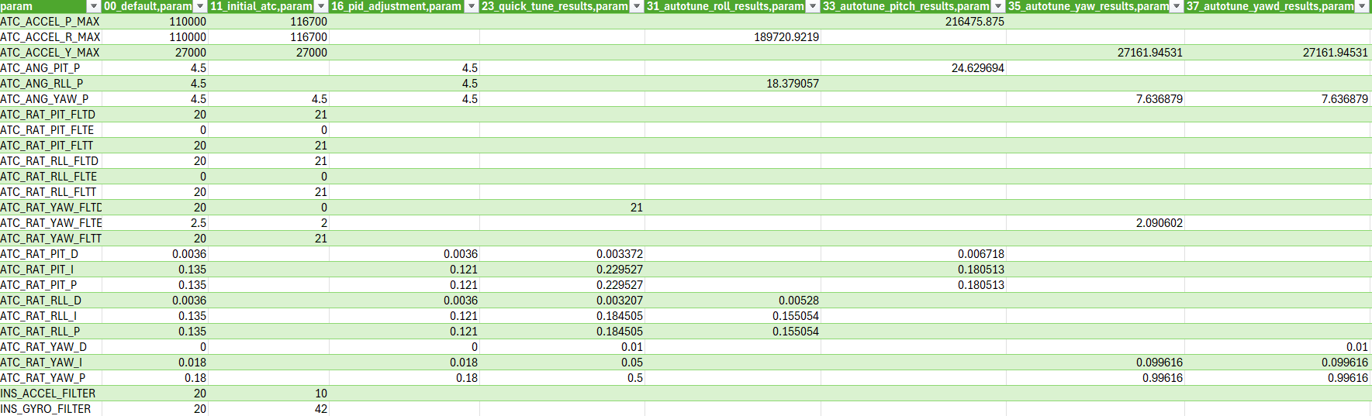Open the 16_pid_adjustment,param filter dropdown
Viewport: 1372px width, 416px height.
[471, 6]
